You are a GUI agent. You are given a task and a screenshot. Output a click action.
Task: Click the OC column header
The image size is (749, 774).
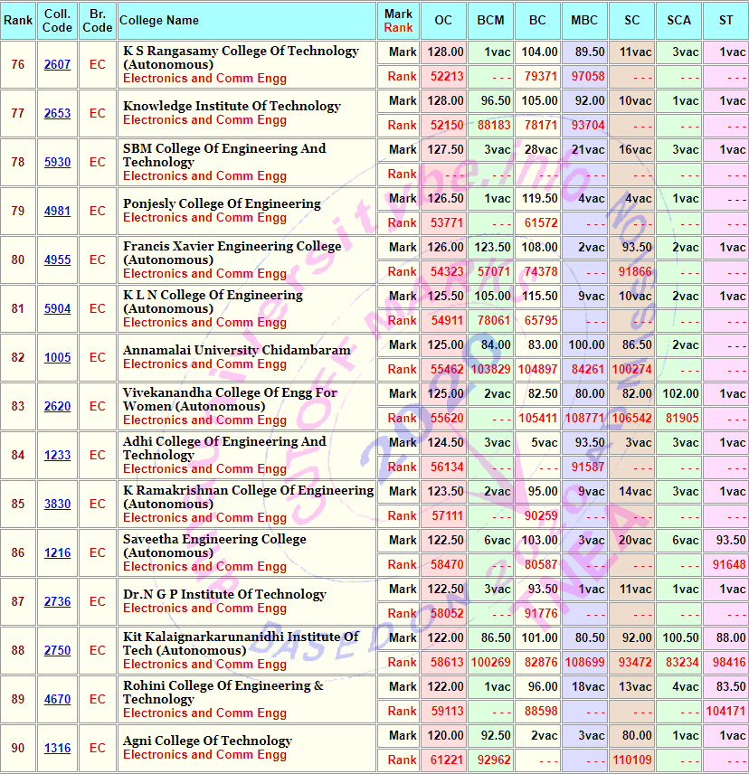point(443,20)
